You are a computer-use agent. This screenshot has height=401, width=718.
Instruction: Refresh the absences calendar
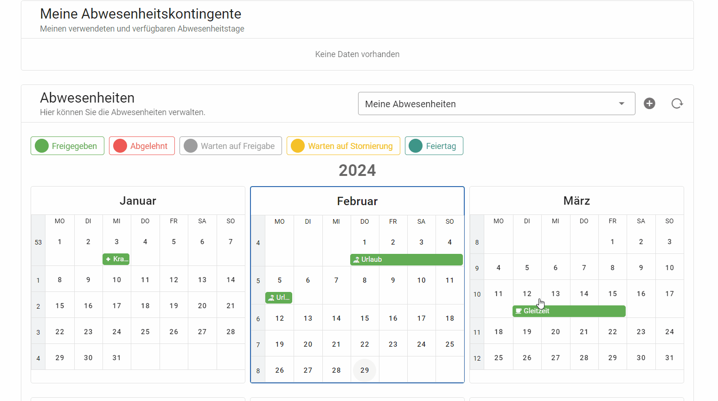coord(677,103)
